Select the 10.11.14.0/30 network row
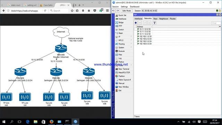Screen dimensions: 222x125 point(177,34)
